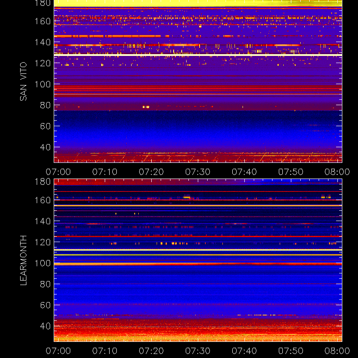The height and width of the screenshot is (358, 358).
Task: Click 07:40 time label under Learmonth plot
Action: click(244, 351)
